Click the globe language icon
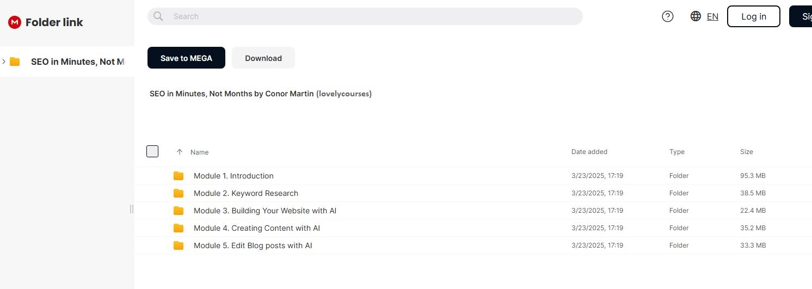The image size is (812, 289). click(x=696, y=16)
